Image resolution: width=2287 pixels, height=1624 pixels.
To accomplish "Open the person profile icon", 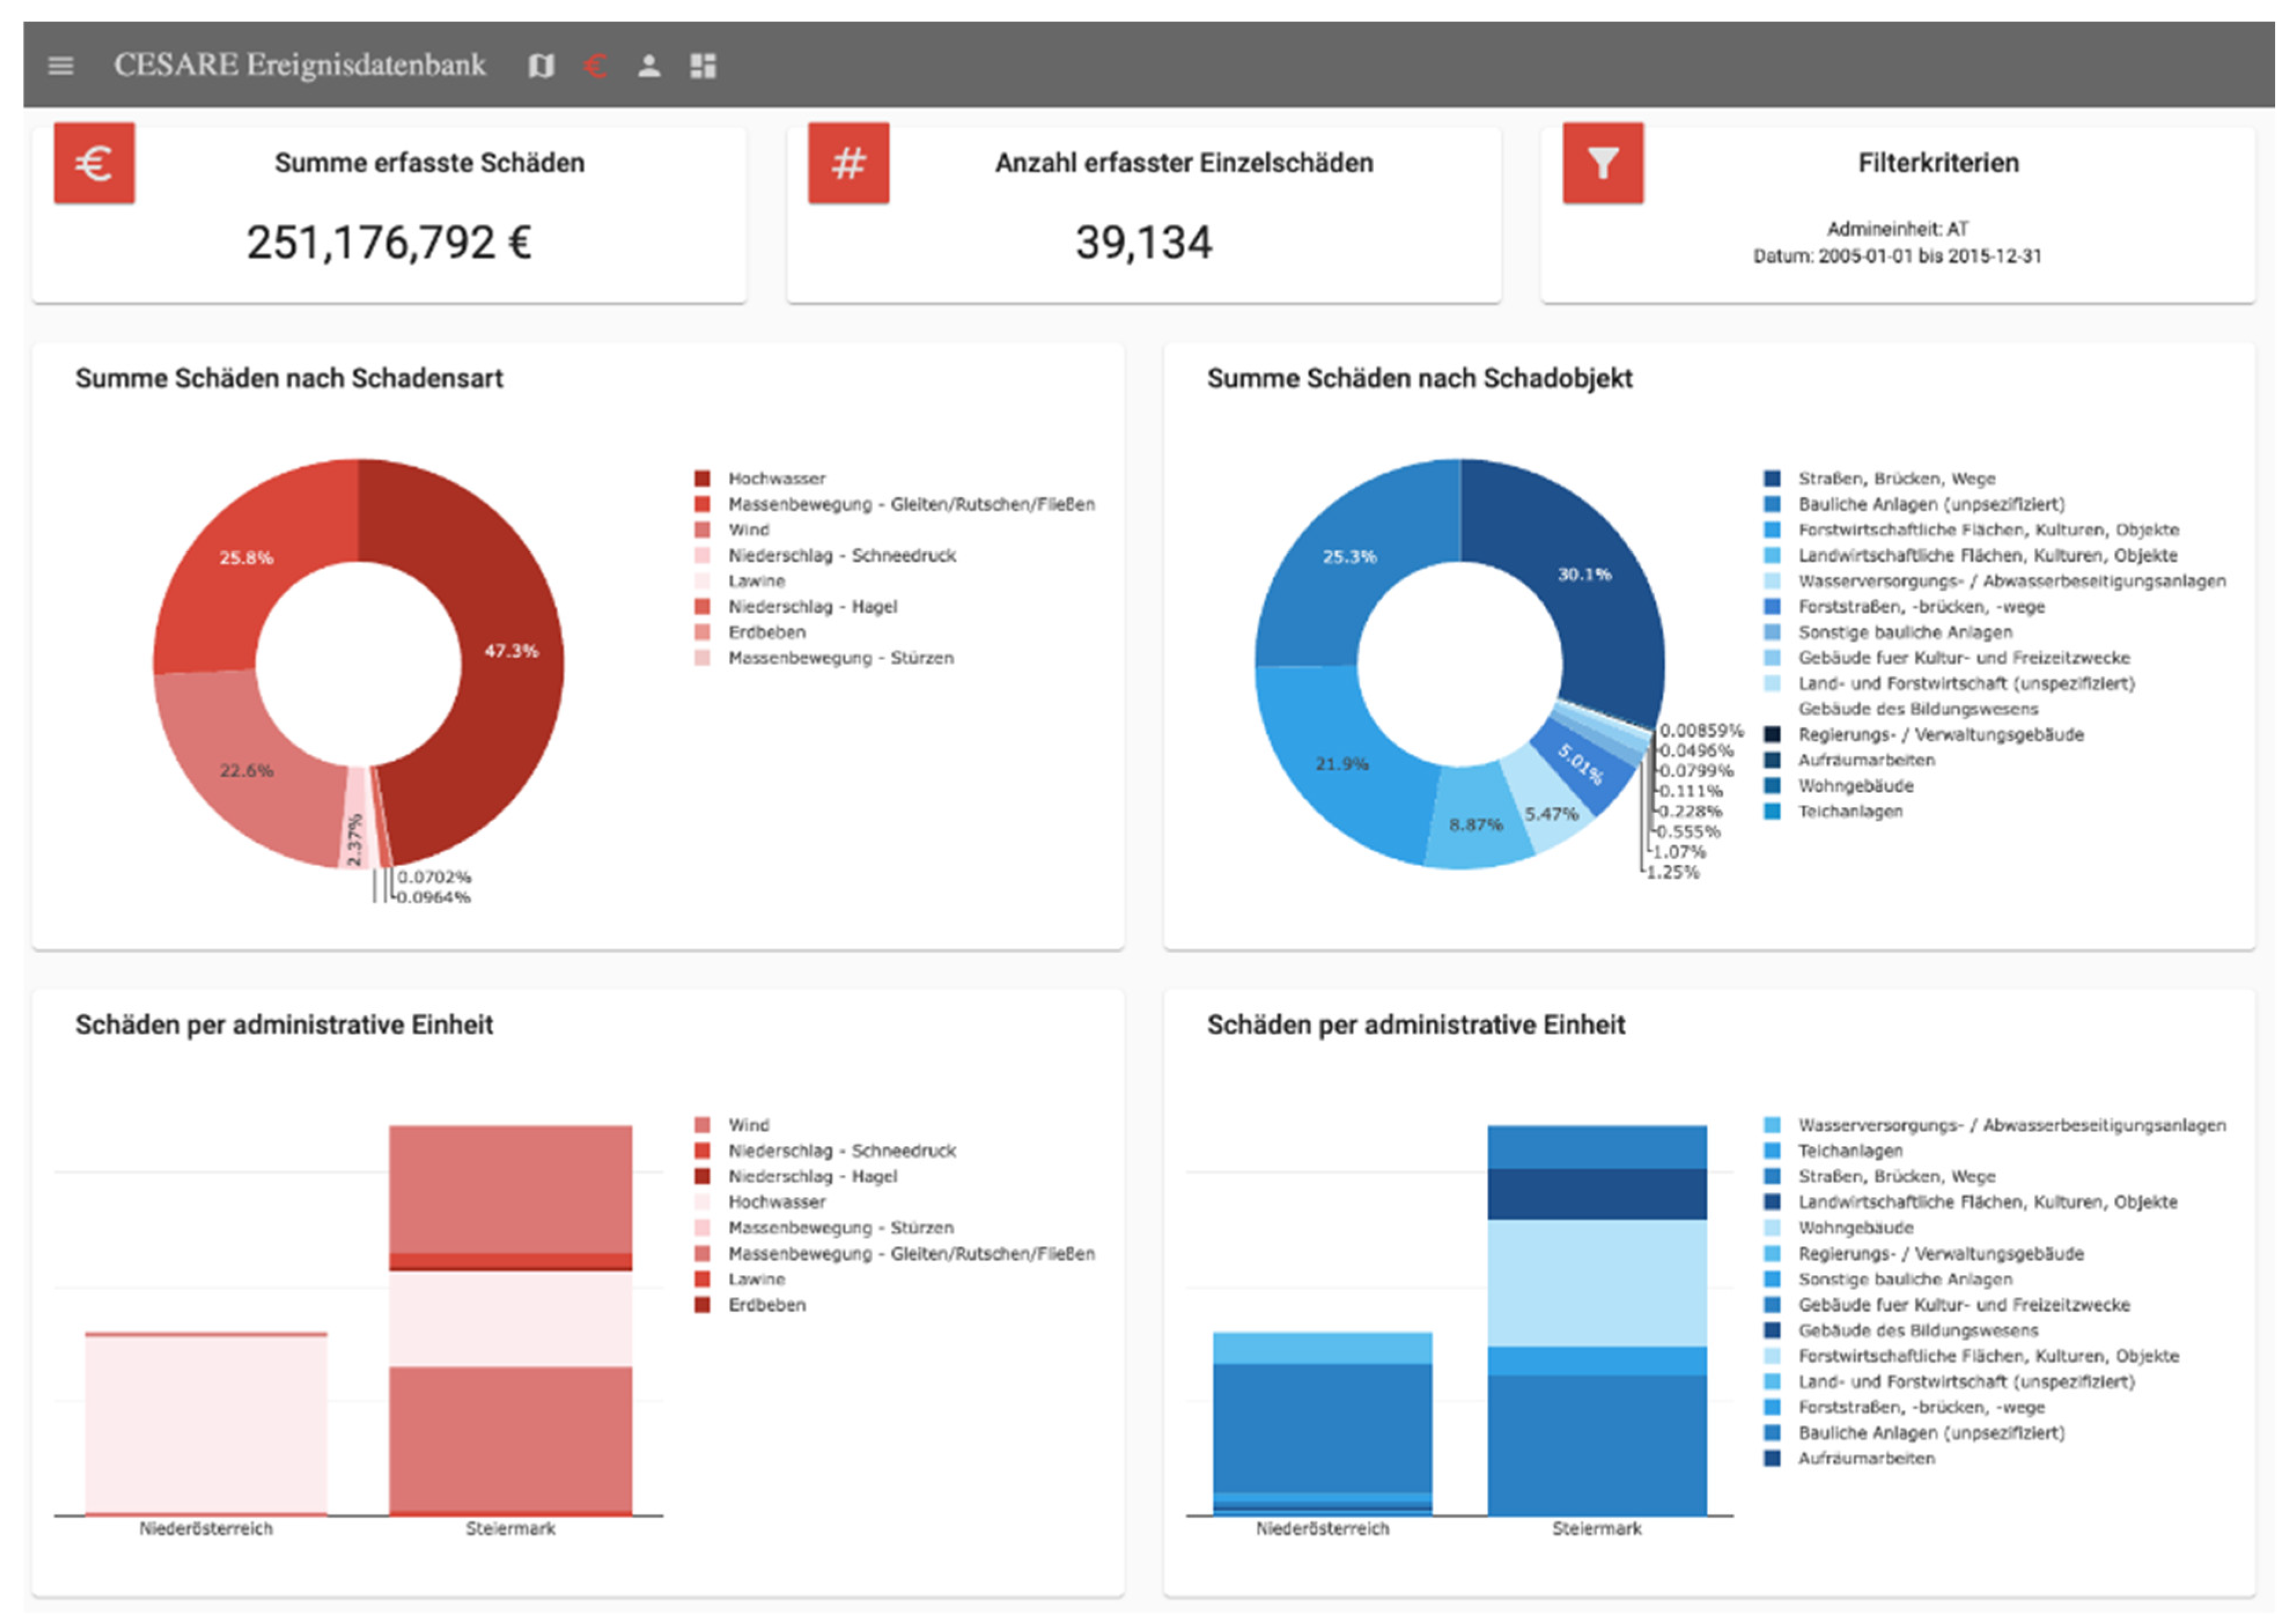I will coord(648,66).
